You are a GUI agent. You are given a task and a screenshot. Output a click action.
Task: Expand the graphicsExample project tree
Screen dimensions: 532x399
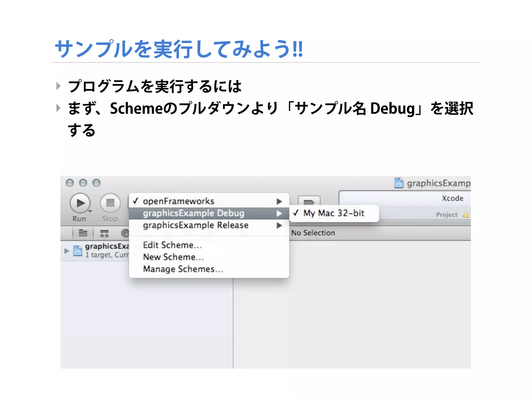(x=66, y=251)
